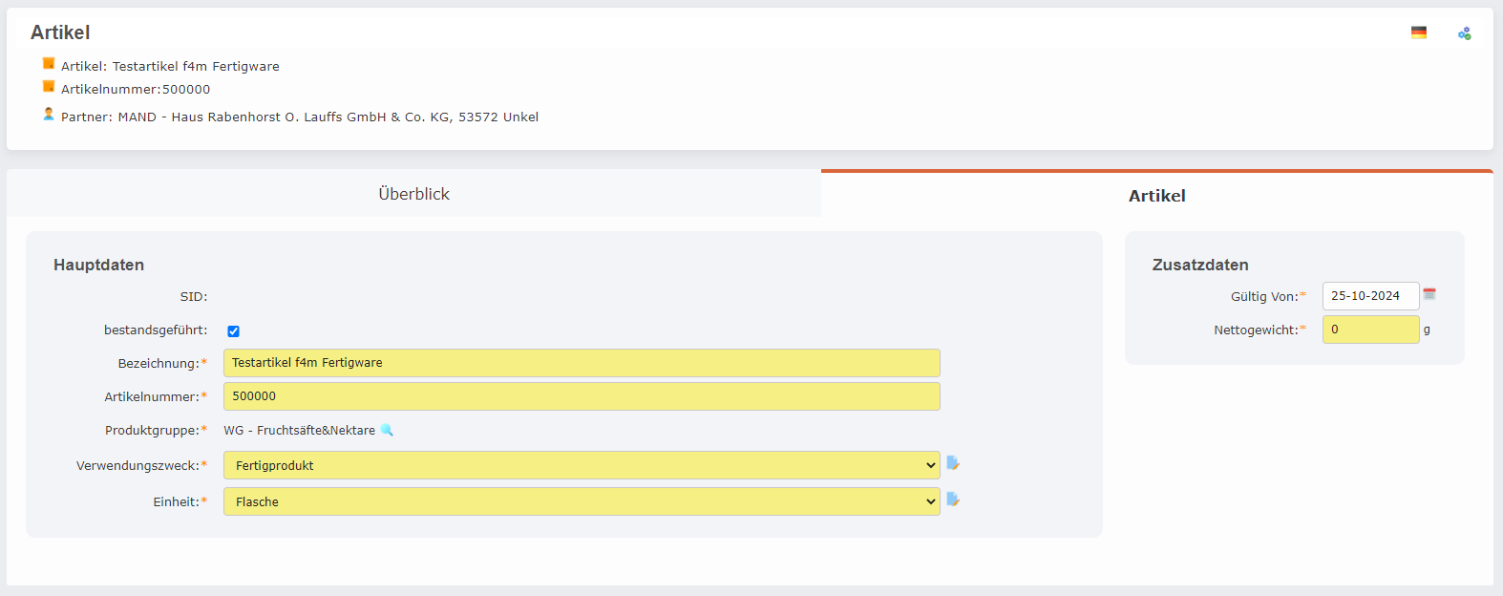Open the process gears icon top right

(x=1464, y=32)
